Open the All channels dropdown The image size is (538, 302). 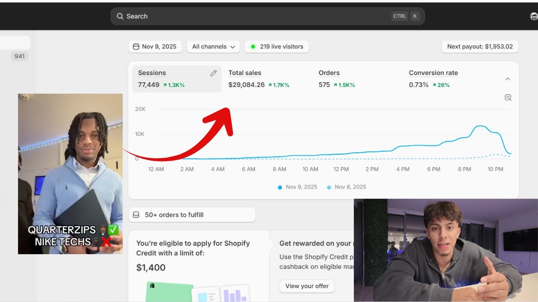(x=213, y=47)
